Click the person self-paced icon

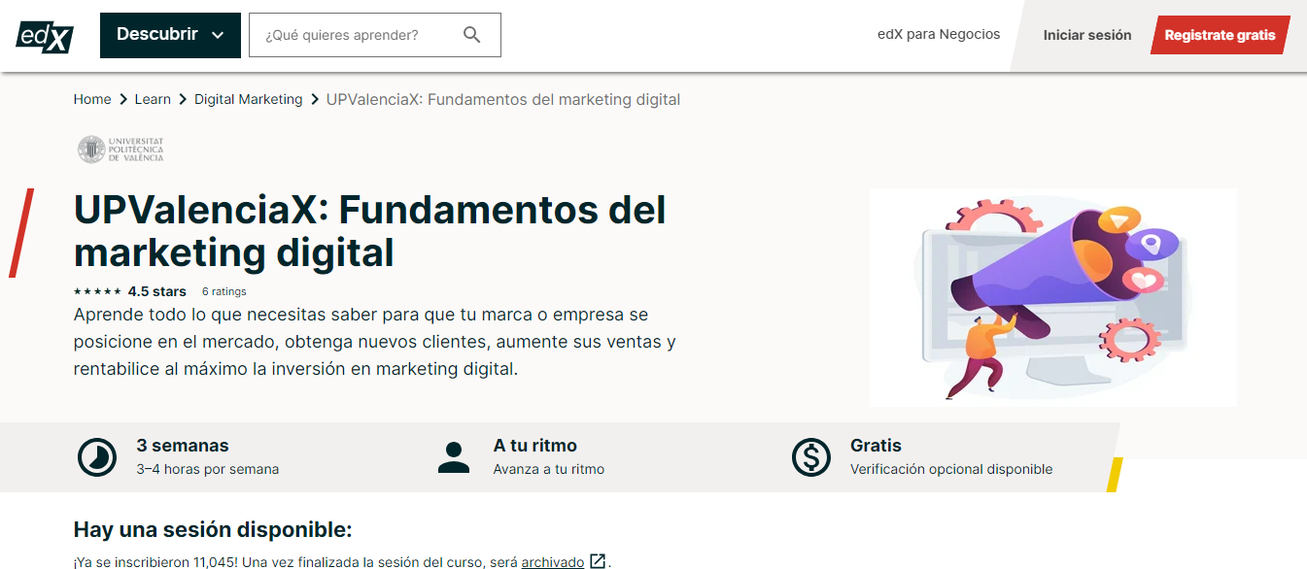[454, 456]
